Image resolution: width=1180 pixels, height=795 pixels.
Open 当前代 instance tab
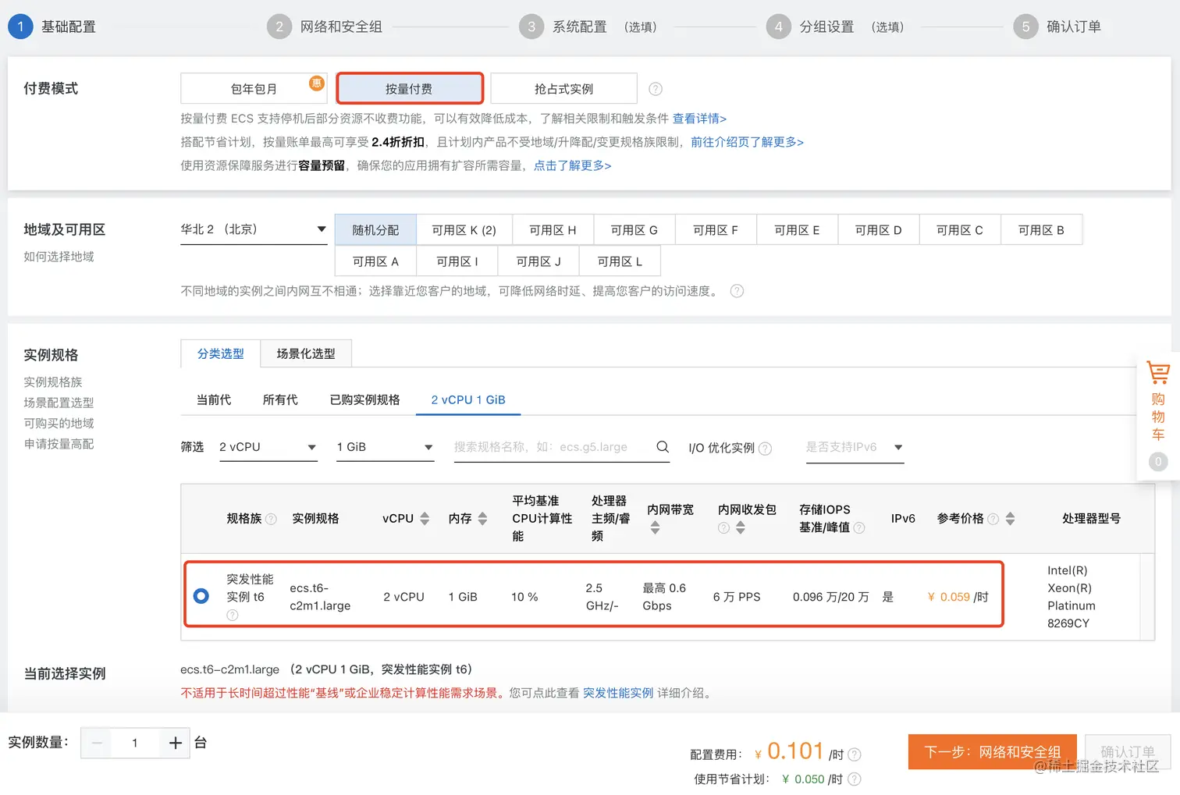pos(214,399)
